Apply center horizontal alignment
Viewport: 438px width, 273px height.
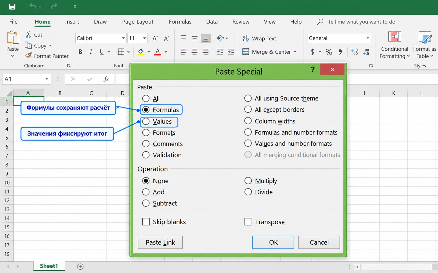[x=194, y=52]
